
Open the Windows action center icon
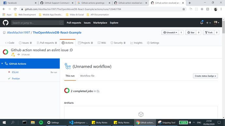[219, 122]
